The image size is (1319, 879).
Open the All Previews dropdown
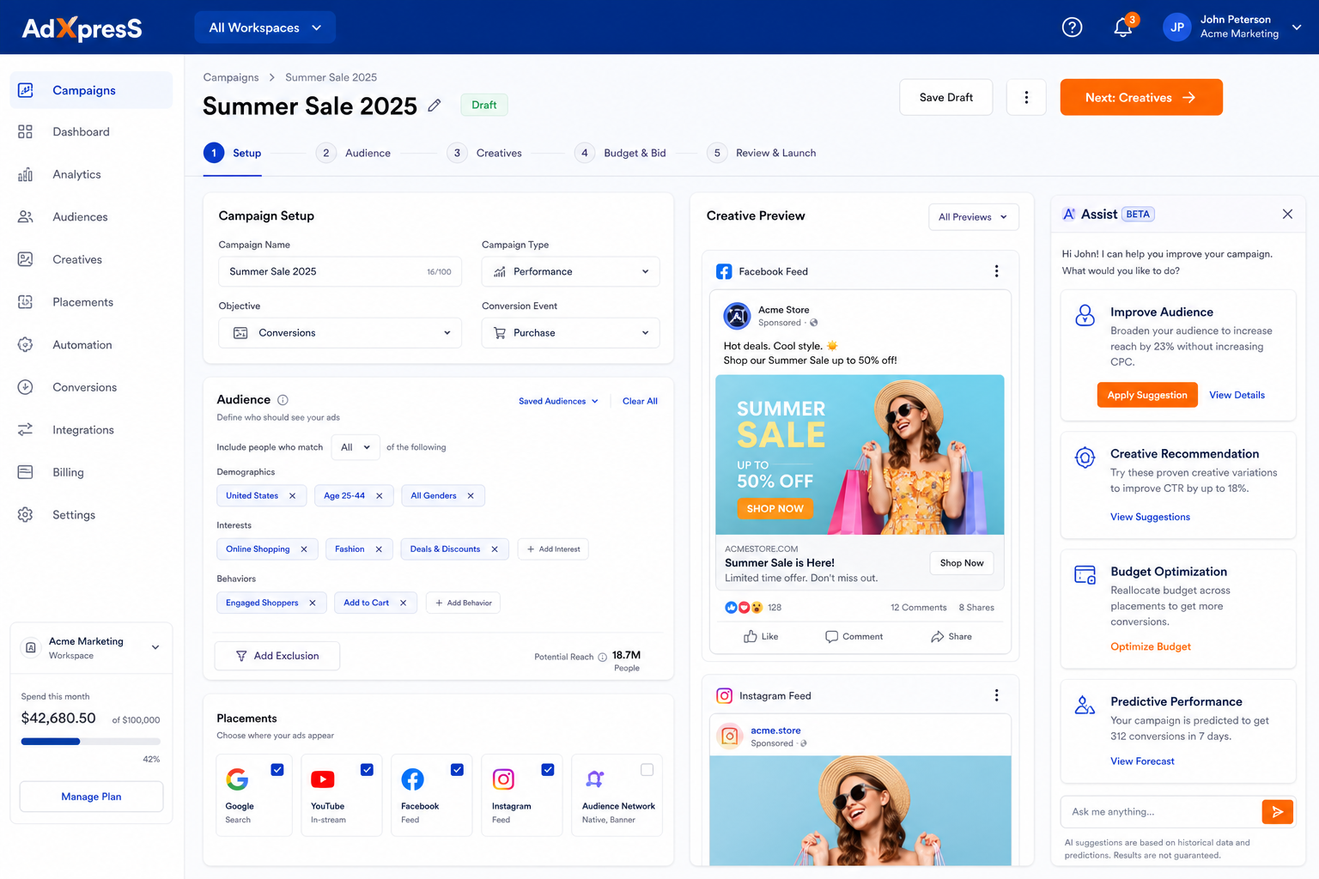click(x=974, y=217)
